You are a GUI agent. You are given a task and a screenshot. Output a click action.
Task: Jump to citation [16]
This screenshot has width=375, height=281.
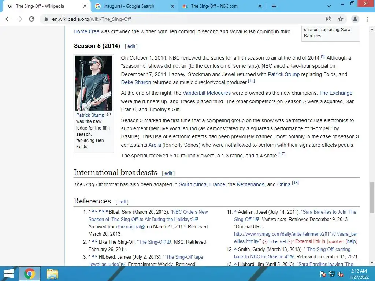pos(251,80)
